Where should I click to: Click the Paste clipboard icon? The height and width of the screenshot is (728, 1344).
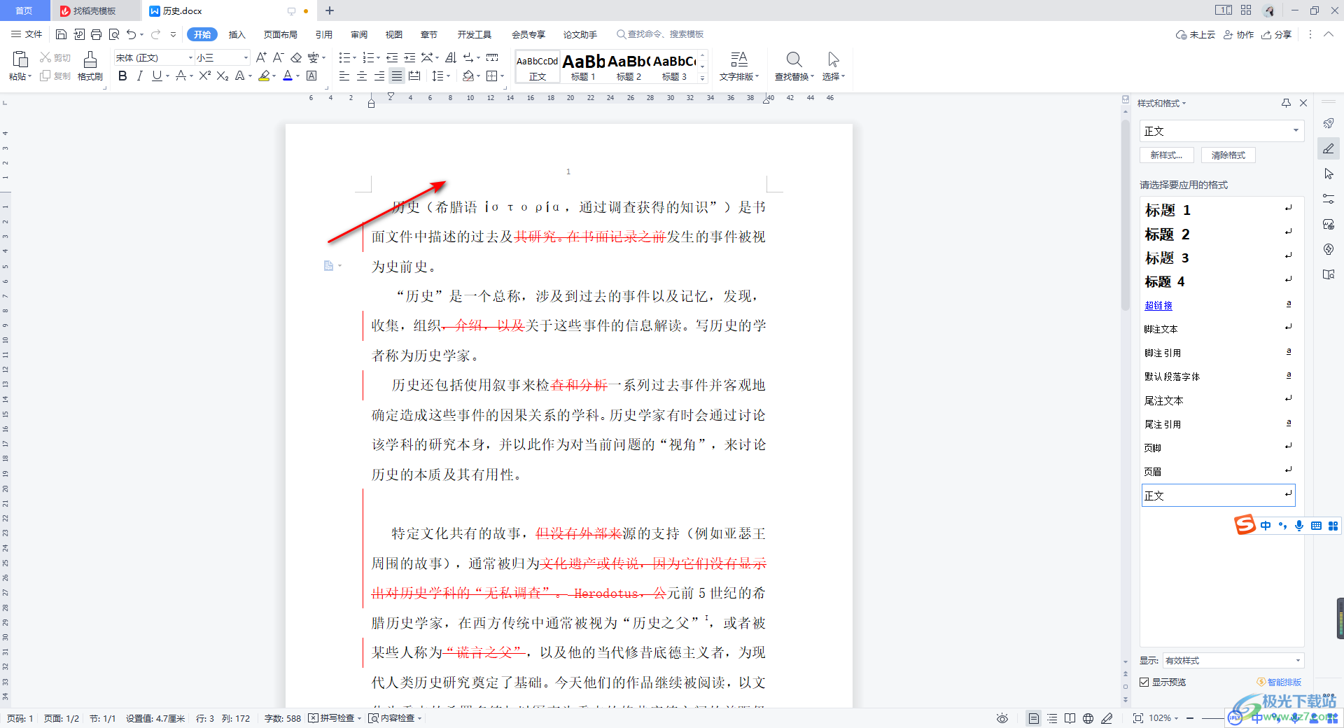click(x=20, y=59)
